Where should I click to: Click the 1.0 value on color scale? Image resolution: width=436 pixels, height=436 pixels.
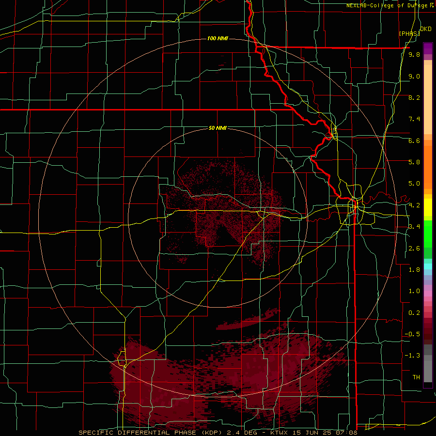click(x=414, y=291)
